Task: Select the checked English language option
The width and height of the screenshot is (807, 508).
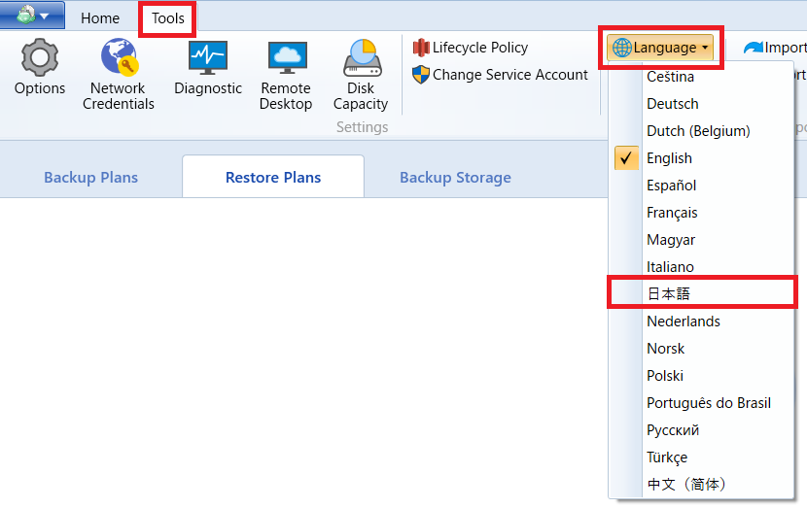Action: (x=670, y=158)
